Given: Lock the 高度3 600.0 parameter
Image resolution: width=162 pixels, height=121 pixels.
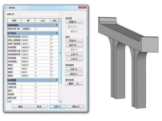Looking at the screenshot, I should [52, 72].
